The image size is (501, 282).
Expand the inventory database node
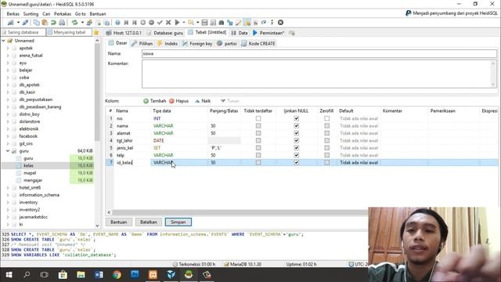point(8,202)
